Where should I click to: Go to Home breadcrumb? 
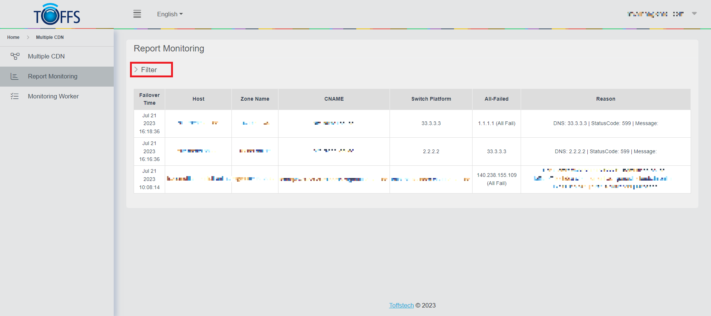(x=13, y=37)
